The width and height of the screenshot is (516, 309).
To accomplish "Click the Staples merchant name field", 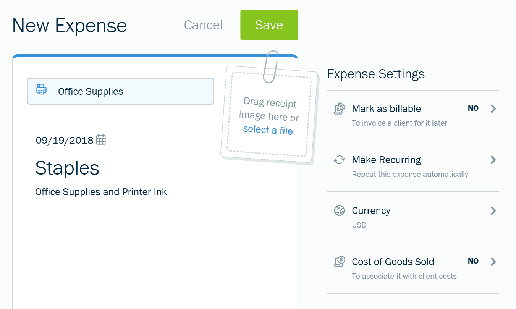I will [67, 168].
